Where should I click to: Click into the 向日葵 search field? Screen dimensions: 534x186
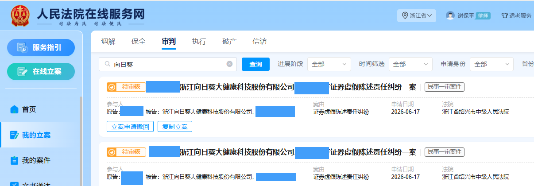[168, 64]
